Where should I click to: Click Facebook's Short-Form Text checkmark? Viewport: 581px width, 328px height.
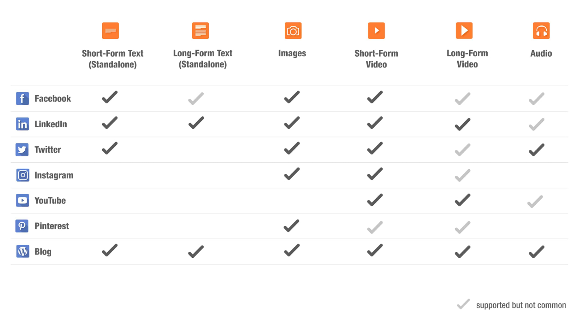coord(110,97)
